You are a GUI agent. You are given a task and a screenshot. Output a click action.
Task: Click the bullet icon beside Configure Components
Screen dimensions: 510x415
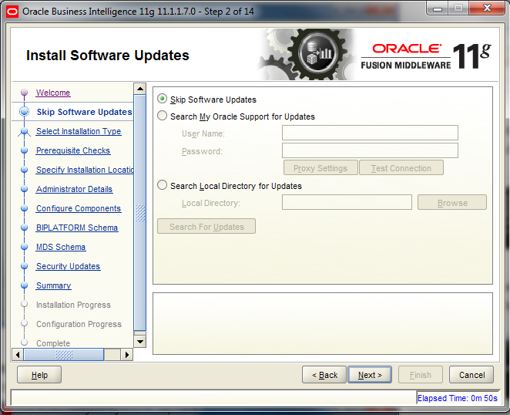[x=24, y=208]
